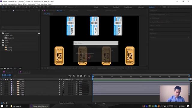Click the timeline zoom-in mountain icon

103,103
